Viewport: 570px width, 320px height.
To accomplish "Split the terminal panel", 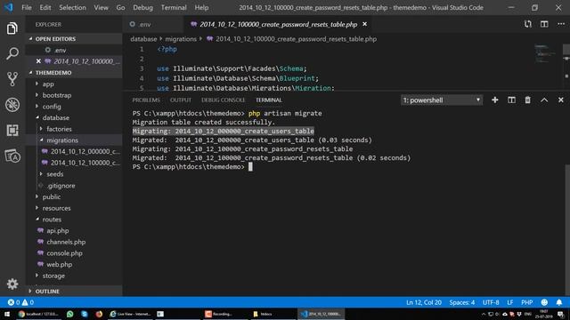I will 511,100.
